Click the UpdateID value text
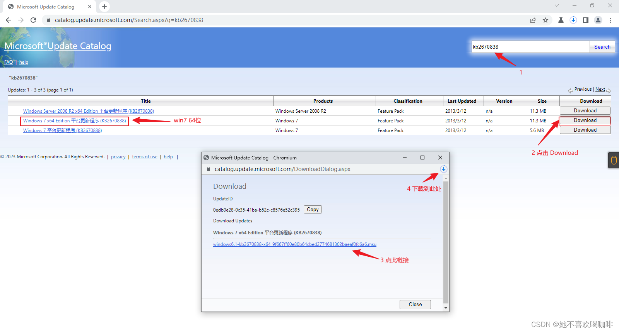Screen dimensions: 619x332 point(256,210)
